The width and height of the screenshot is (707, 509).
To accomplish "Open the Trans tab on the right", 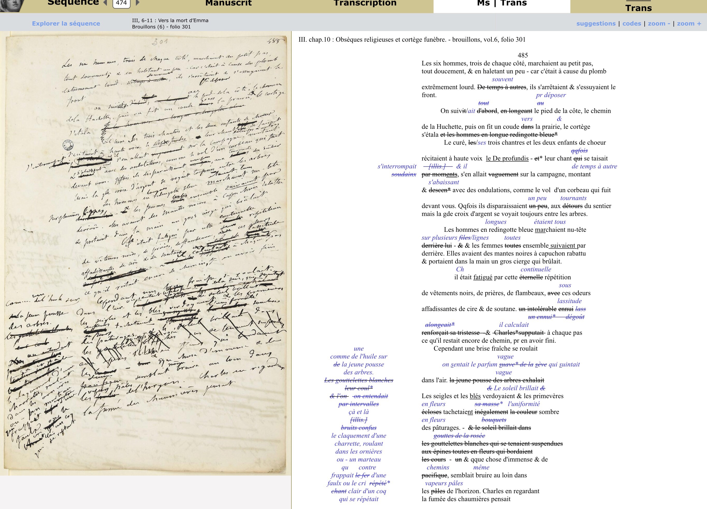I will [x=638, y=8].
